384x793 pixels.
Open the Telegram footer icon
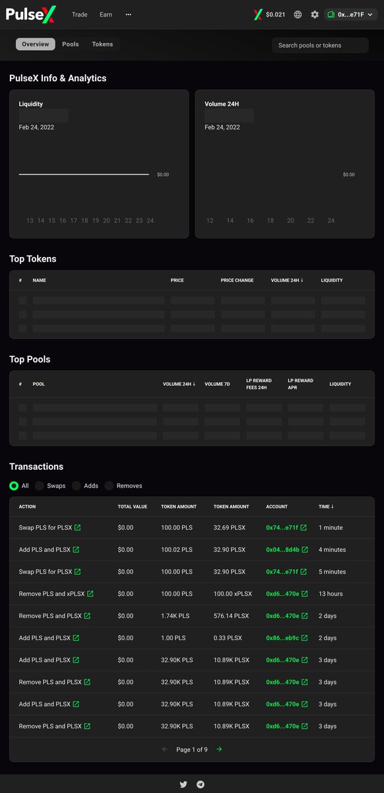pyautogui.click(x=201, y=784)
